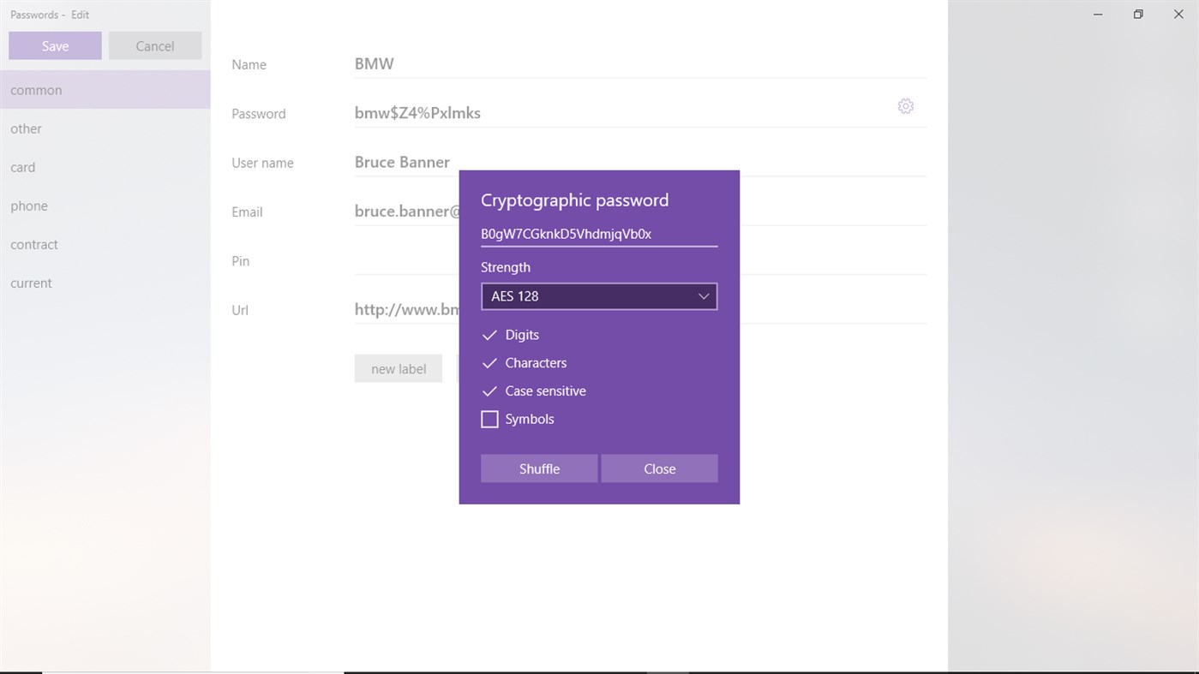Click Shuffle to regenerate password
The width and height of the screenshot is (1199, 674).
tap(539, 468)
